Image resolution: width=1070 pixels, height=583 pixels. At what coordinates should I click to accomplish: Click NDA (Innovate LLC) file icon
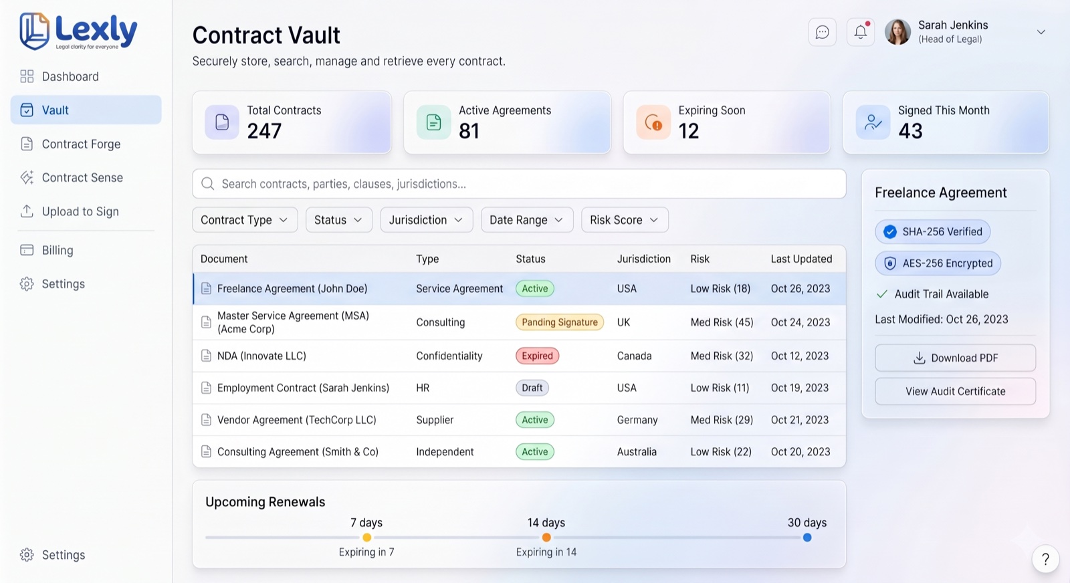tap(207, 356)
